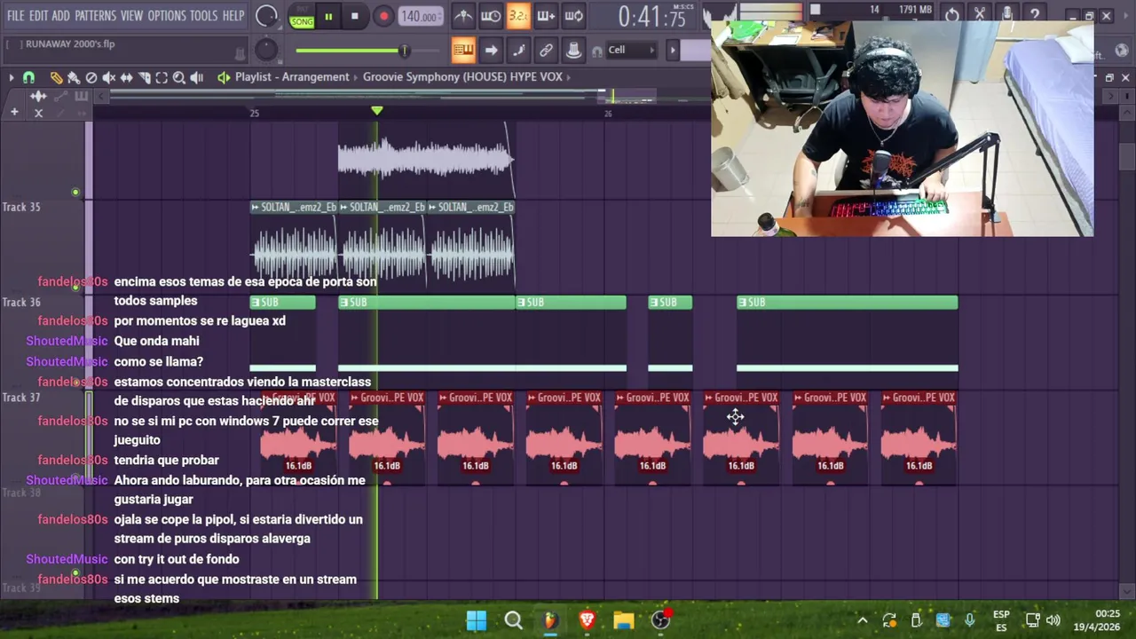1136x639 pixels.
Task: Toggle global snap magnet next to Cell
Action: point(596,51)
